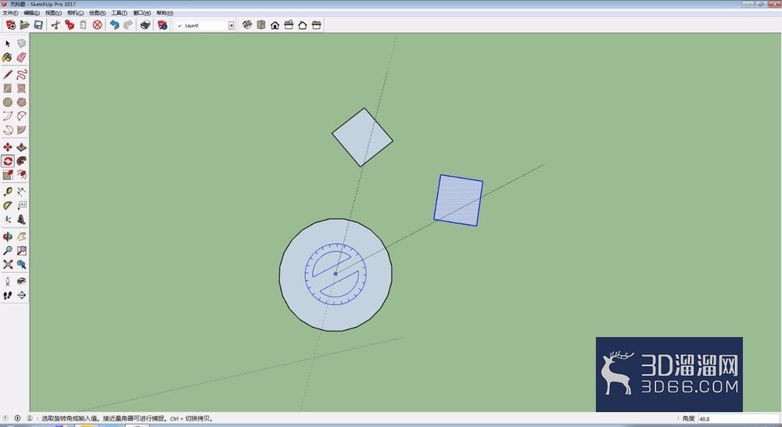The width and height of the screenshot is (782, 427).
Task: Open the Model Info icon
Action: [163, 25]
